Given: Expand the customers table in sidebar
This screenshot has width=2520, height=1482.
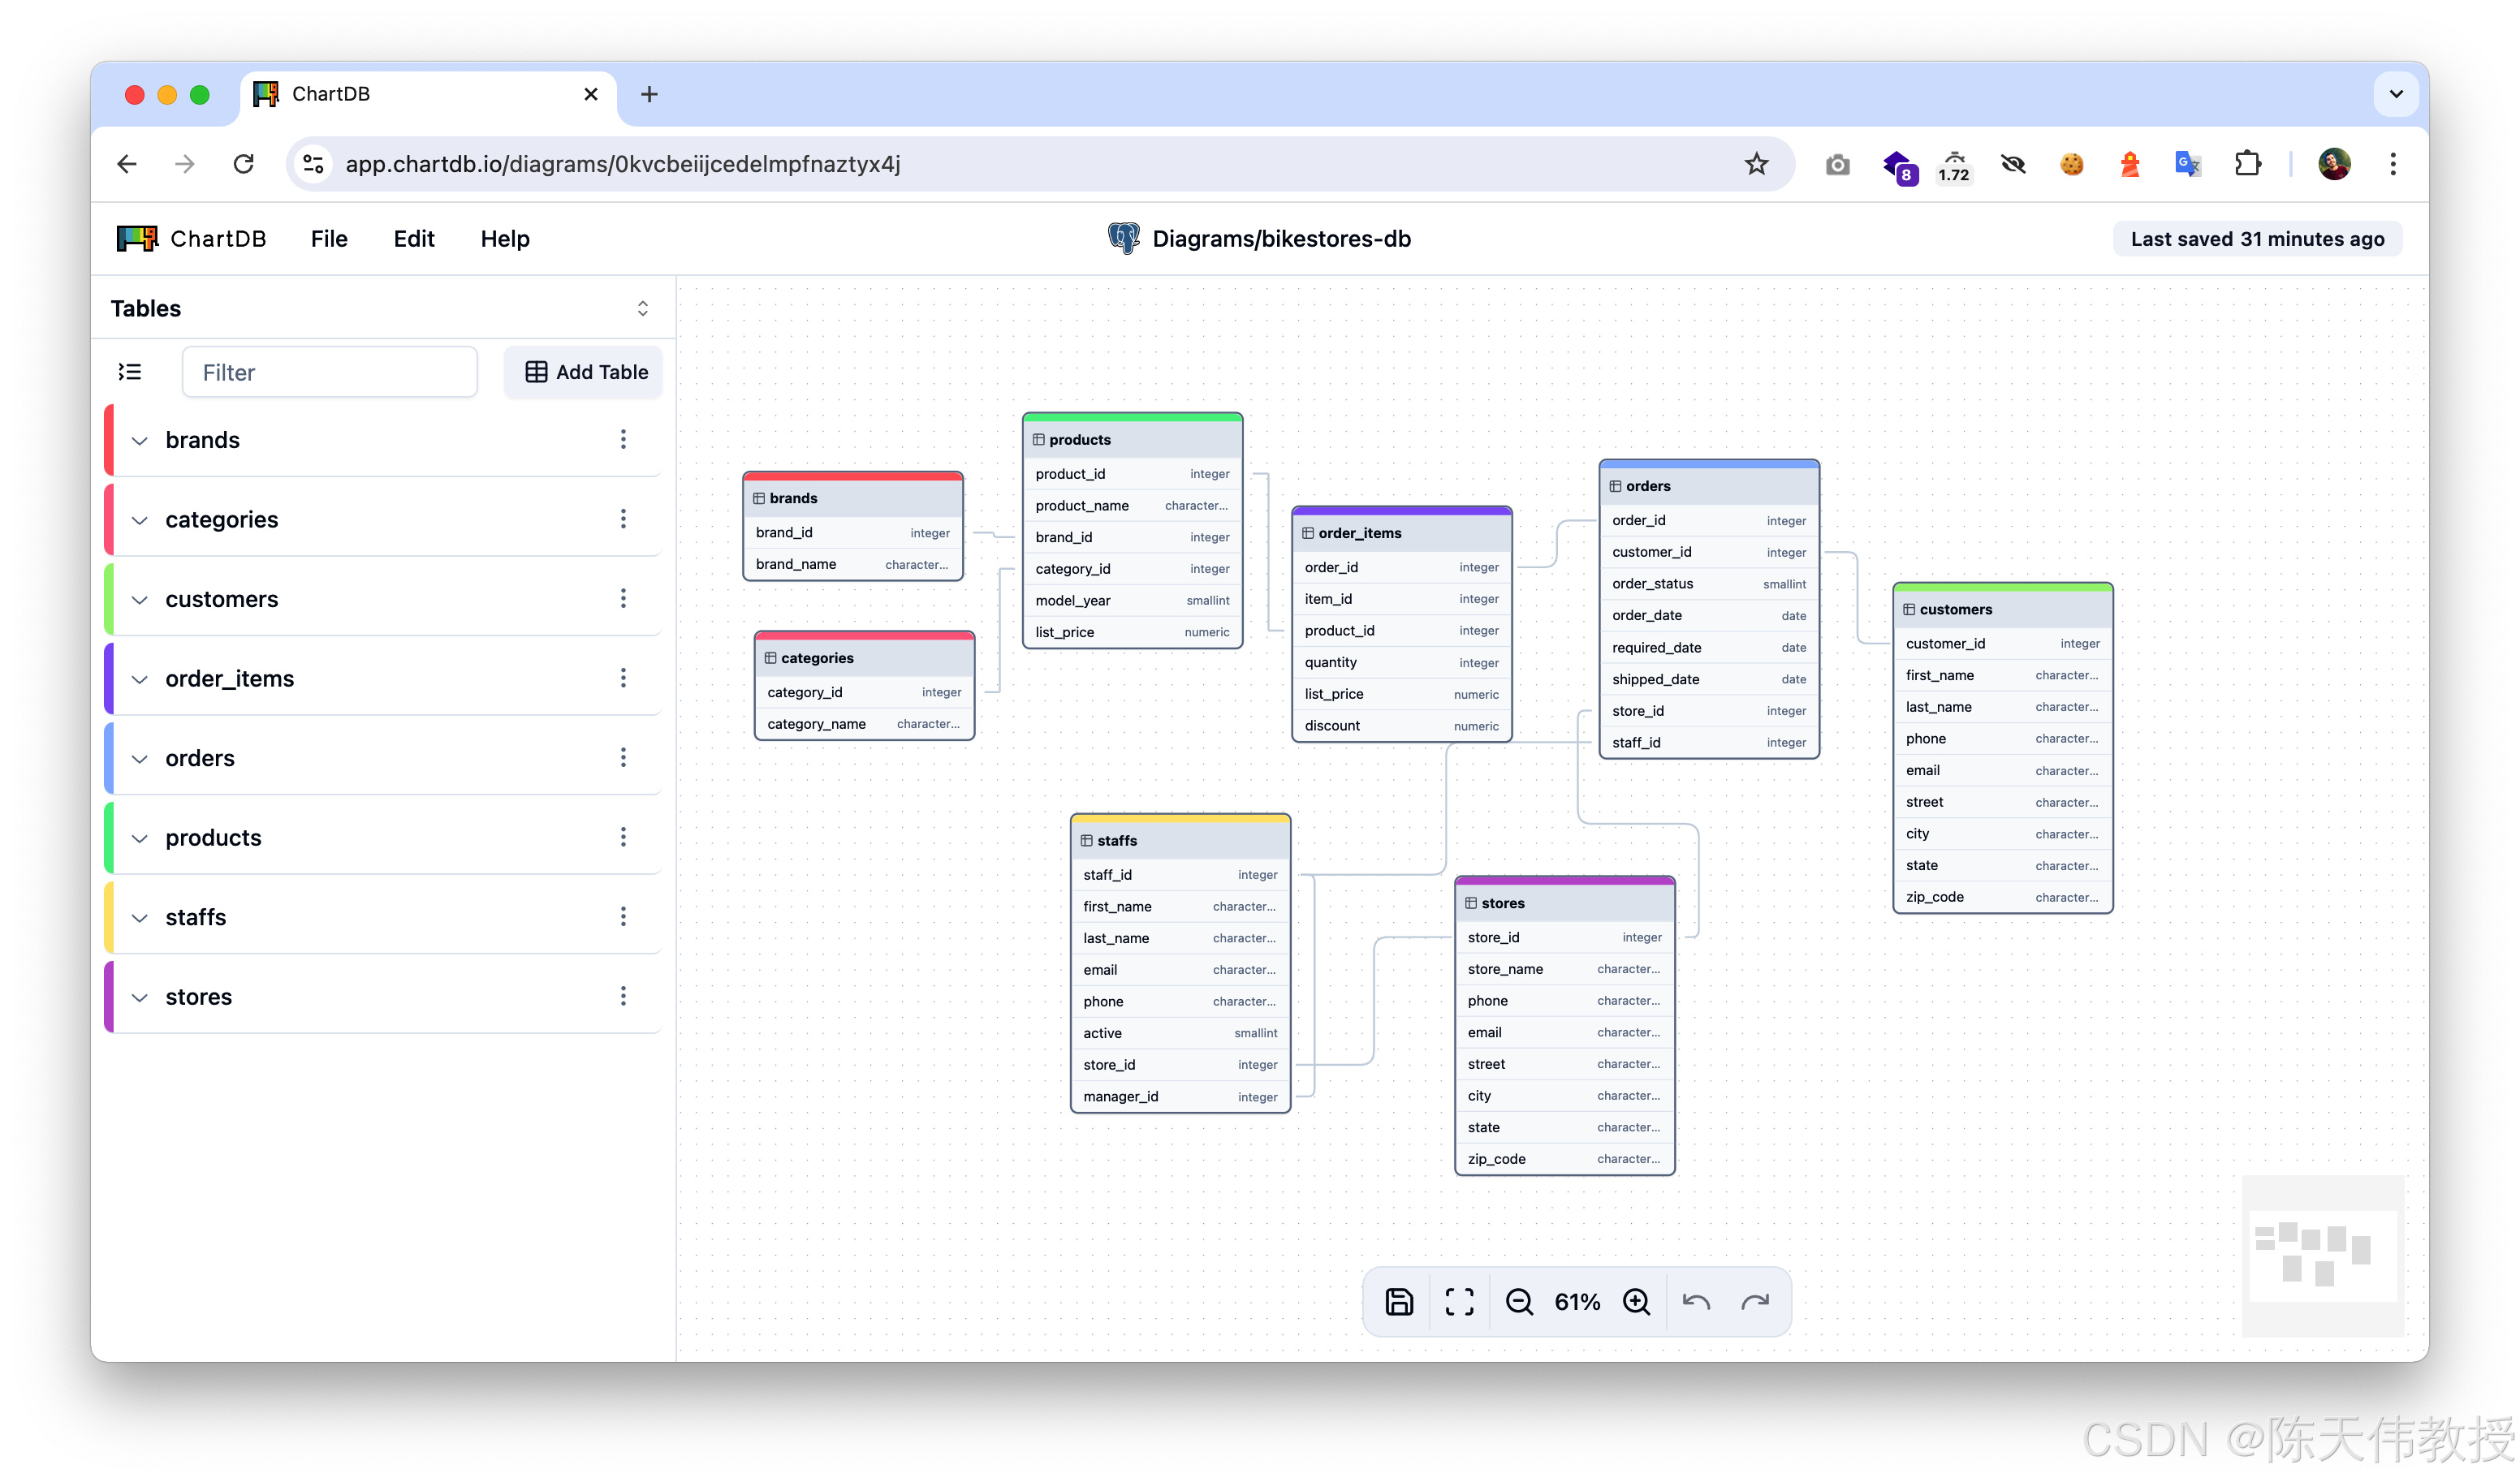Looking at the screenshot, I should (x=140, y=600).
